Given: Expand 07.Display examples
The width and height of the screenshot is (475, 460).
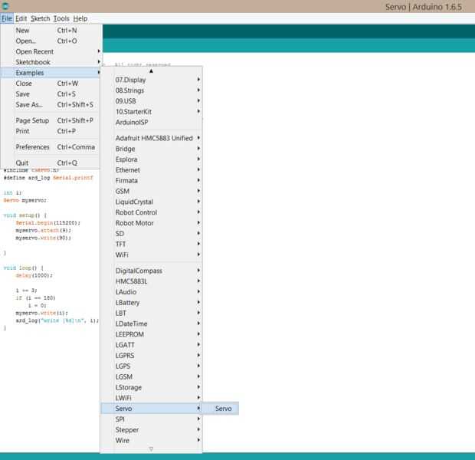Looking at the screenshot, I should [x=152, y=80].
